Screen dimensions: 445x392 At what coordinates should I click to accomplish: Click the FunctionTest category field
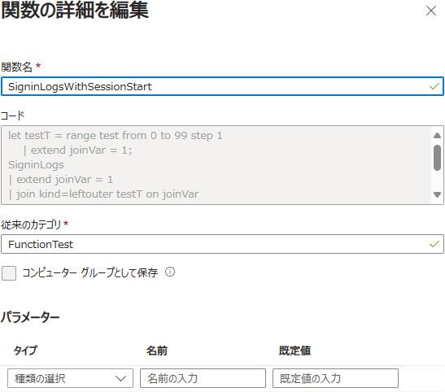coord(223,244)
